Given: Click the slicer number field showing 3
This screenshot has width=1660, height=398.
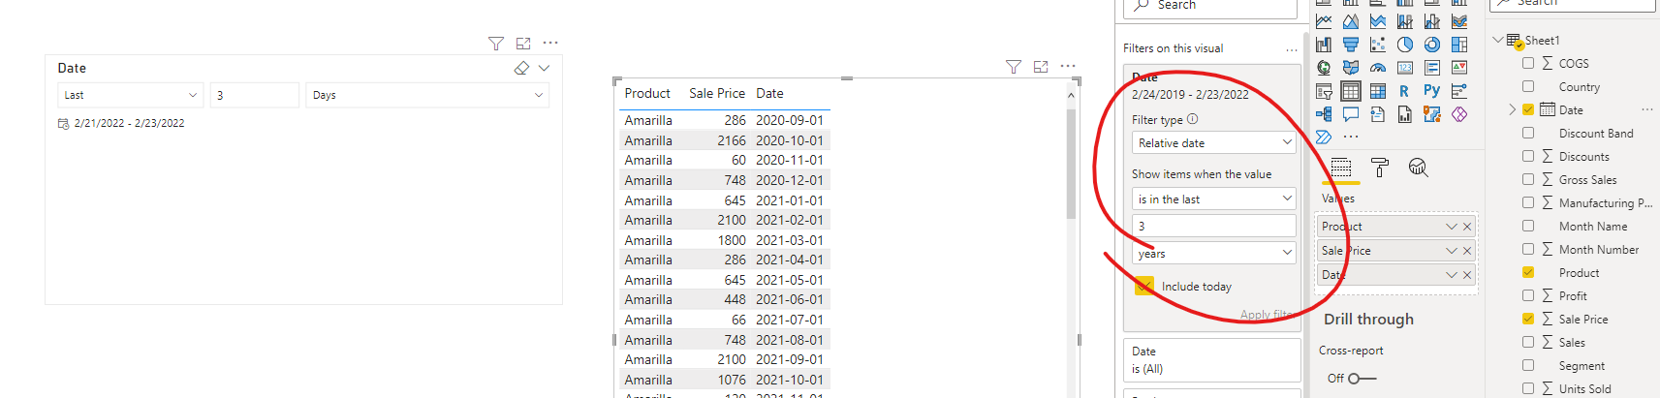Looking at the screenshot, I should click(255, 95).
